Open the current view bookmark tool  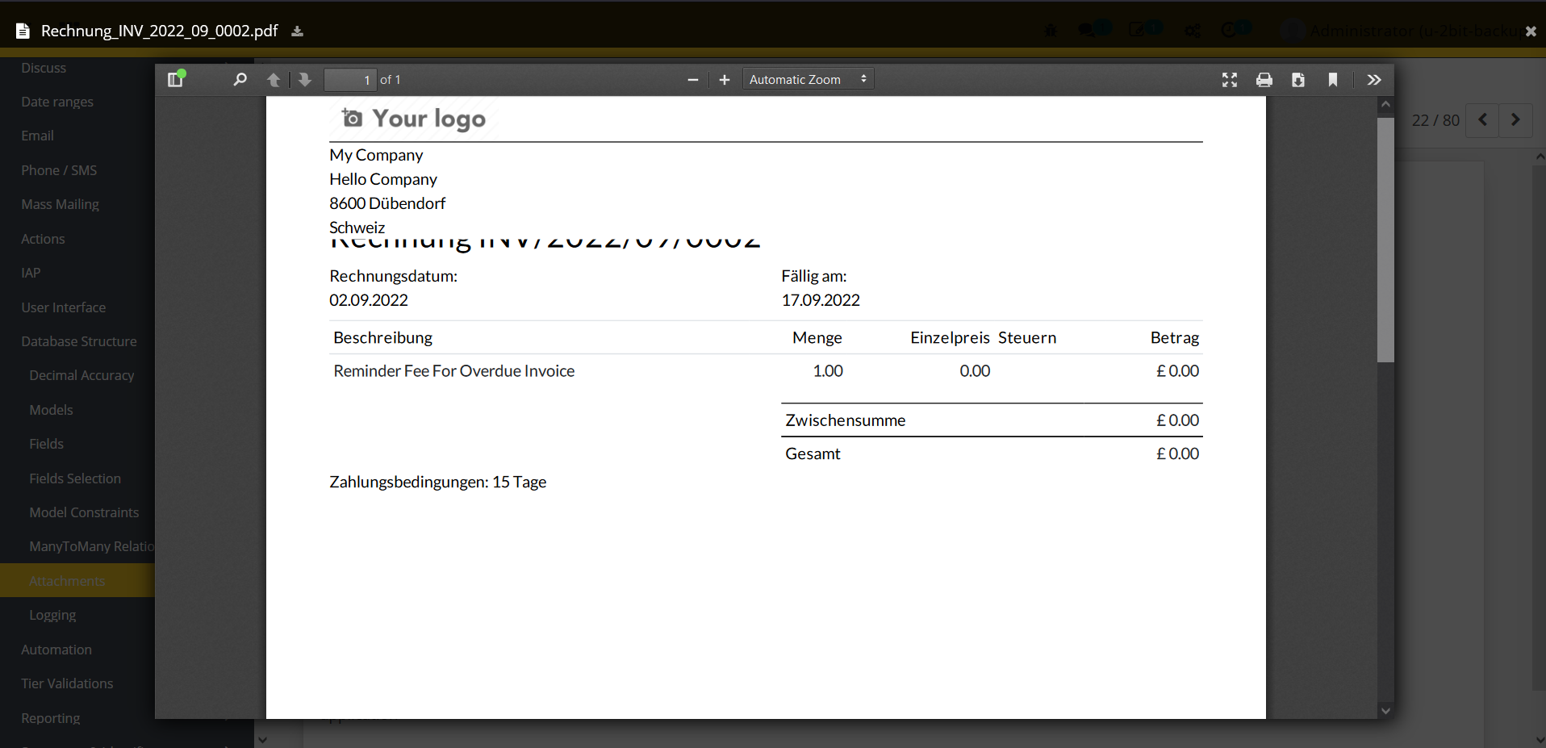tap(1333, 79)
